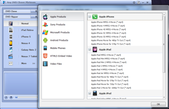
Task: Play the preview video
Action: 6,97
